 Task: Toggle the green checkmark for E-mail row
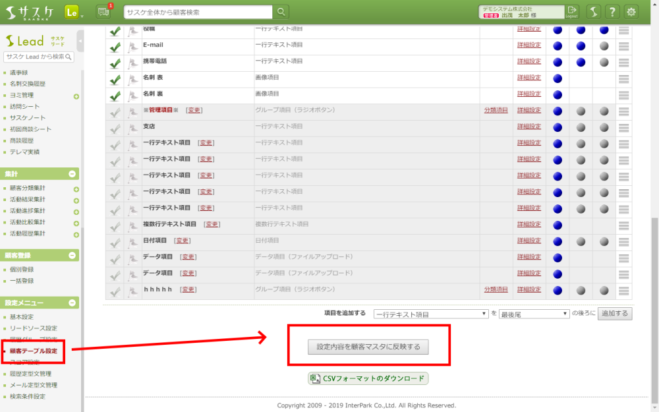point(115,46)
